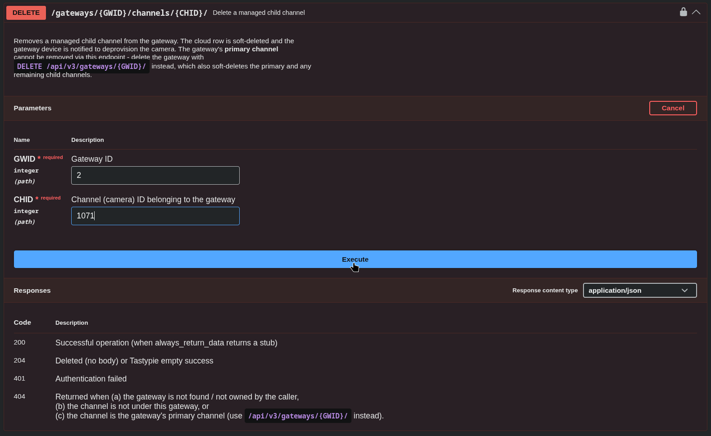Click the 204 response code
Screen dimensions: 711x436
click(19, 360)
